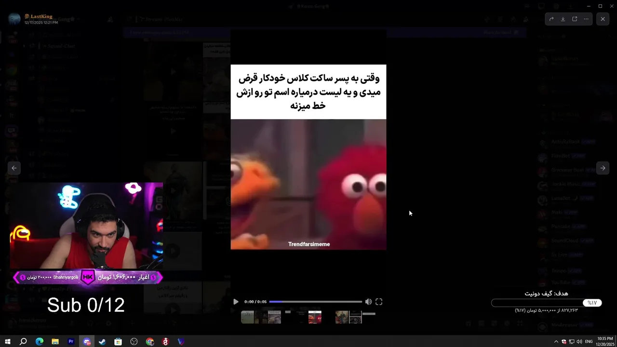Open LastKing's profile name in viewer header

pos(41,16)
